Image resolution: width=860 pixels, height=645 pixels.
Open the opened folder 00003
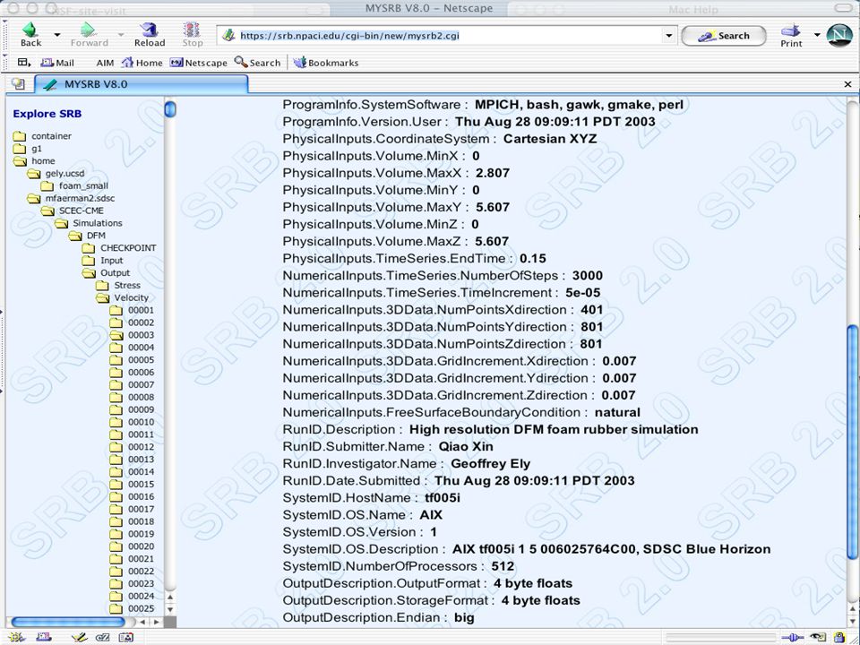click(132, 335)
